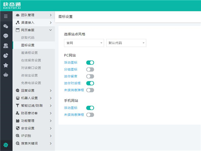Enable 迷你留言 toggle
This screenshot has width=201, height=151.
coord(90,76)
